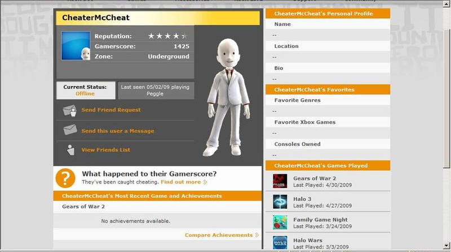The width and height of the screenshot is (451, 252).
Task: Open the View Friends List link
Action: [x=105, y=150]
